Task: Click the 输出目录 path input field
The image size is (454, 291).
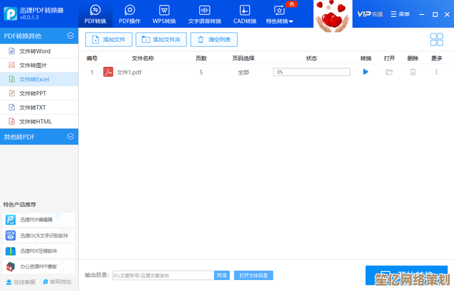Action: pos(163,275)
